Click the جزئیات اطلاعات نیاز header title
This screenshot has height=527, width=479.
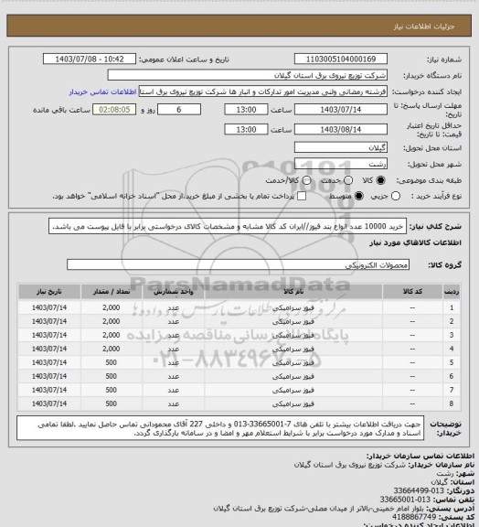[x=424, y=27]
